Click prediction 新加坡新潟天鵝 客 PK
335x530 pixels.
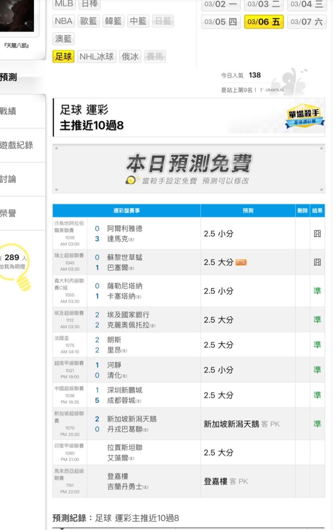pyautogui.click(x=242, y=424)
